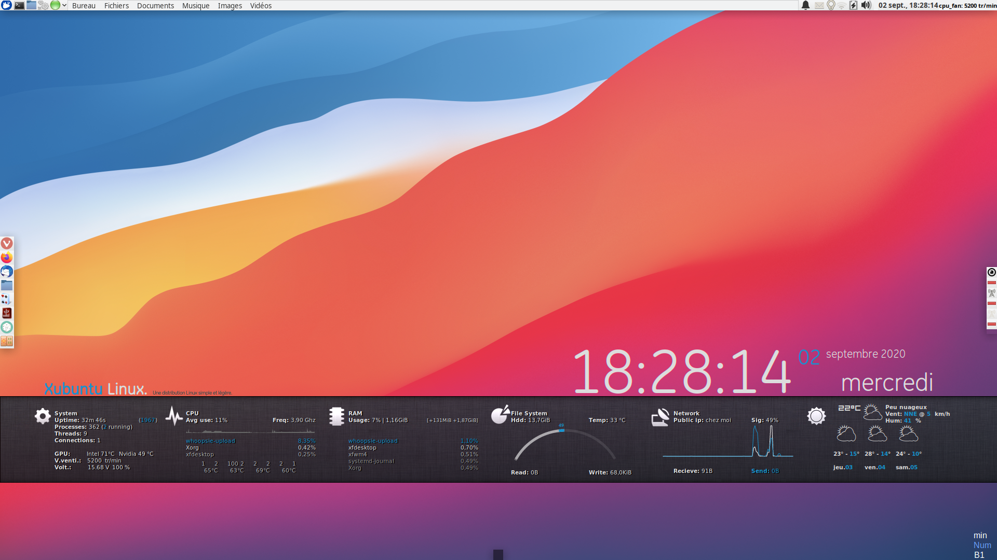Launch the Vivaldi browser from the dock
997x560 pixels.
point(7,243)
